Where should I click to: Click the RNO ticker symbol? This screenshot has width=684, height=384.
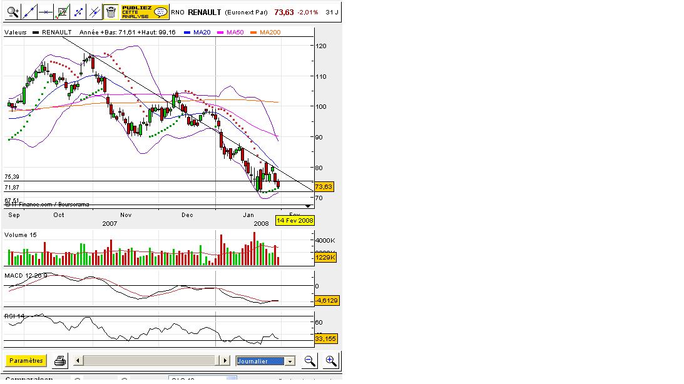(x=178, y=13)
